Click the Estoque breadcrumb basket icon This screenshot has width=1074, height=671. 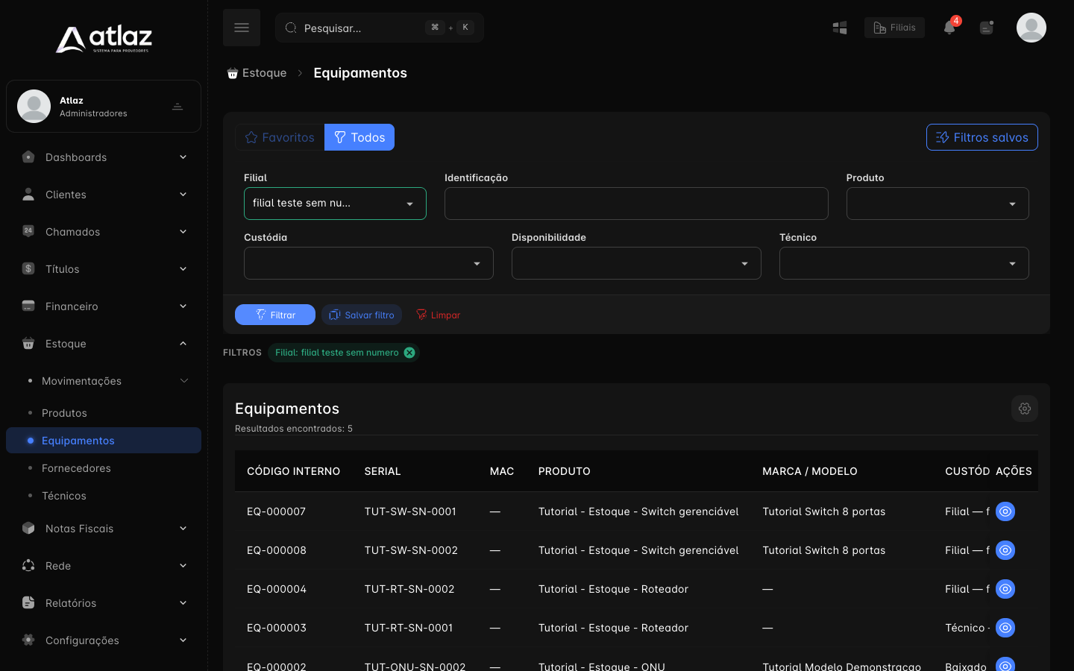(x=233, y=73)
